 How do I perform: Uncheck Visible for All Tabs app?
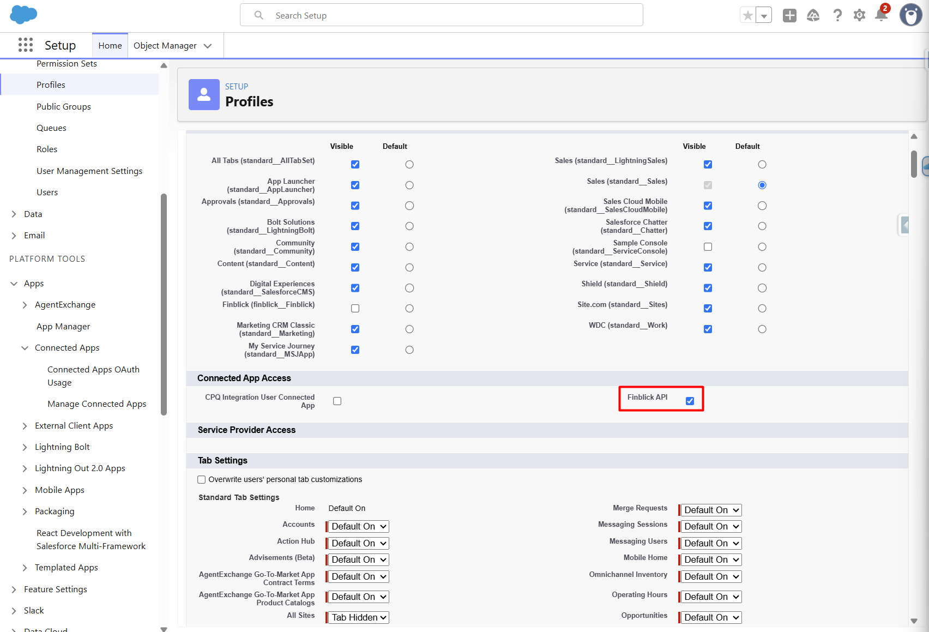pos(355,165)
